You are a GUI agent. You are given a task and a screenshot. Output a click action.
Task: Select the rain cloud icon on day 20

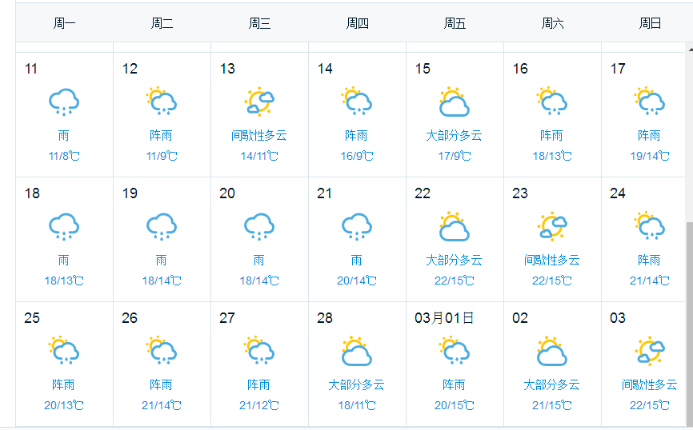pyautogui.click(x=259, y=226)
